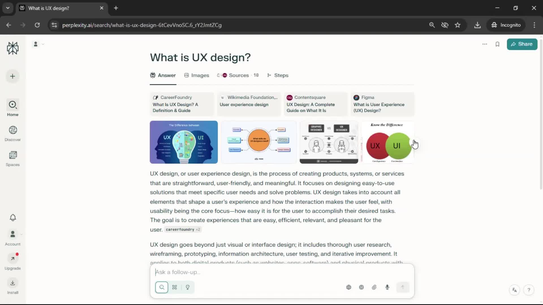
Task: Open the Sources tab
Action: 238,75
